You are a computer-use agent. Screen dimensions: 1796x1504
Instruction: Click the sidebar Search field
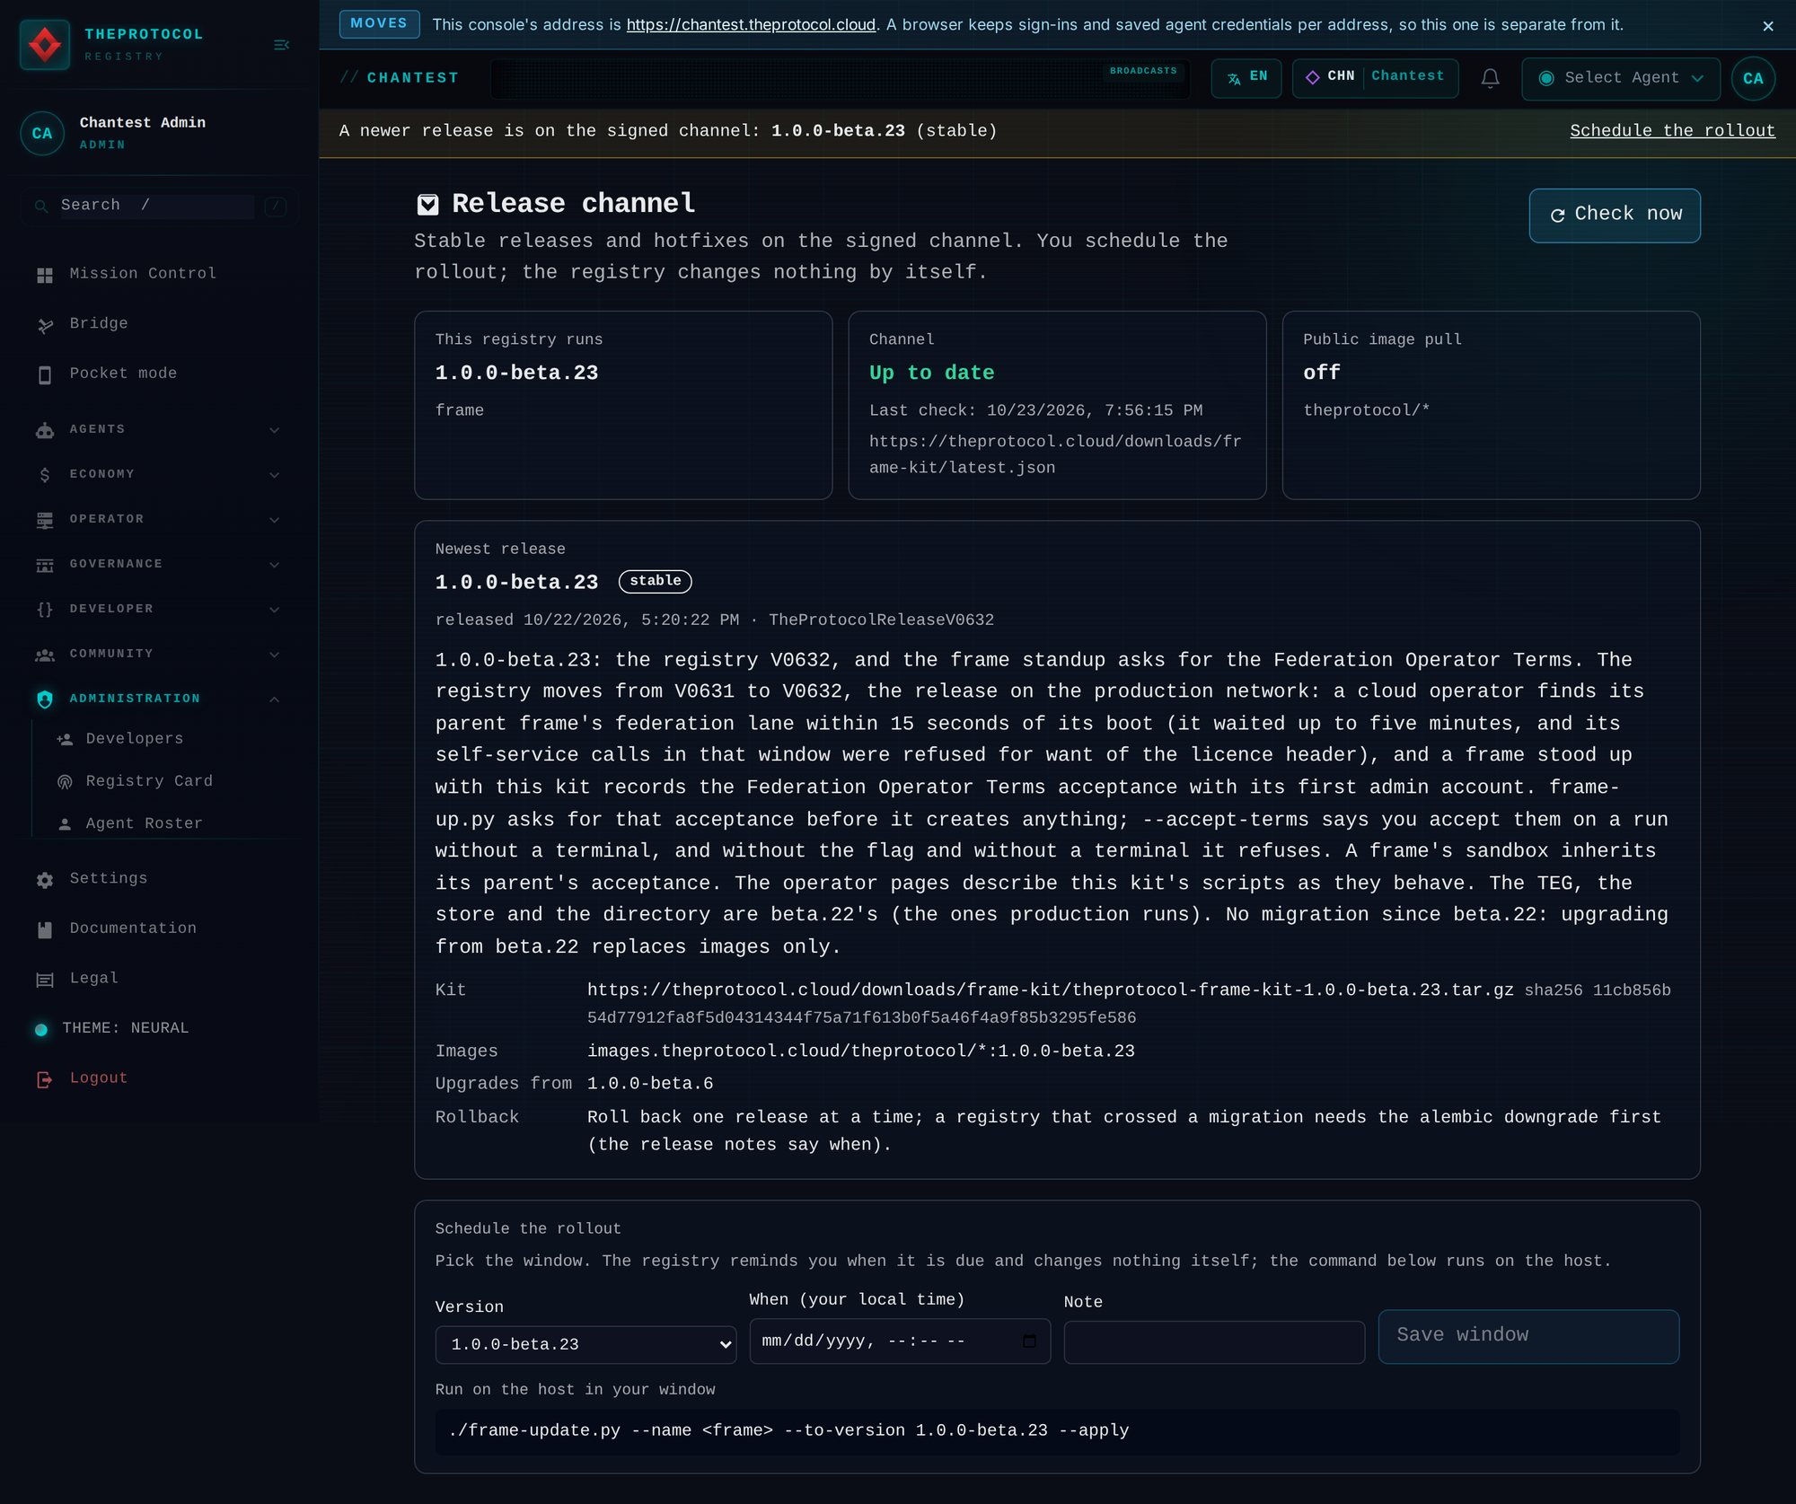click(157, 206)
